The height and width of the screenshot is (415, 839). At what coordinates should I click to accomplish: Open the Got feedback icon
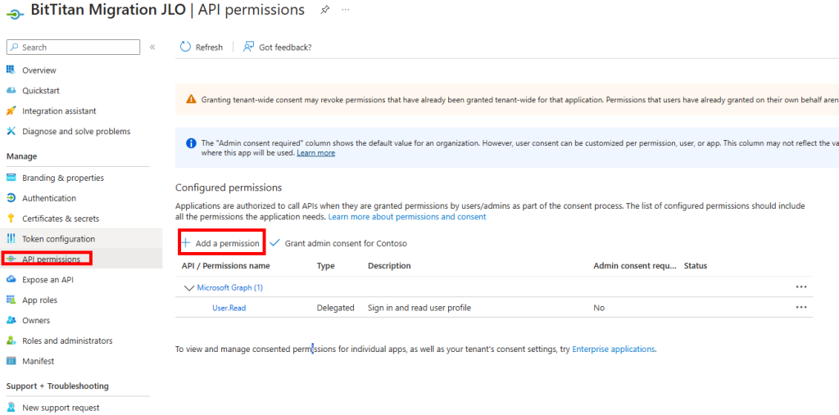coord(248,47)
